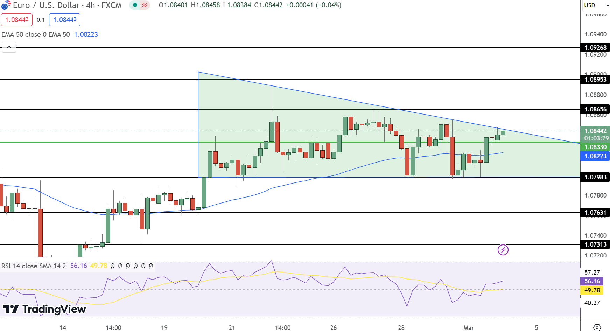
Task: Click the 1.09268 price level label
Action: point(595,48)
